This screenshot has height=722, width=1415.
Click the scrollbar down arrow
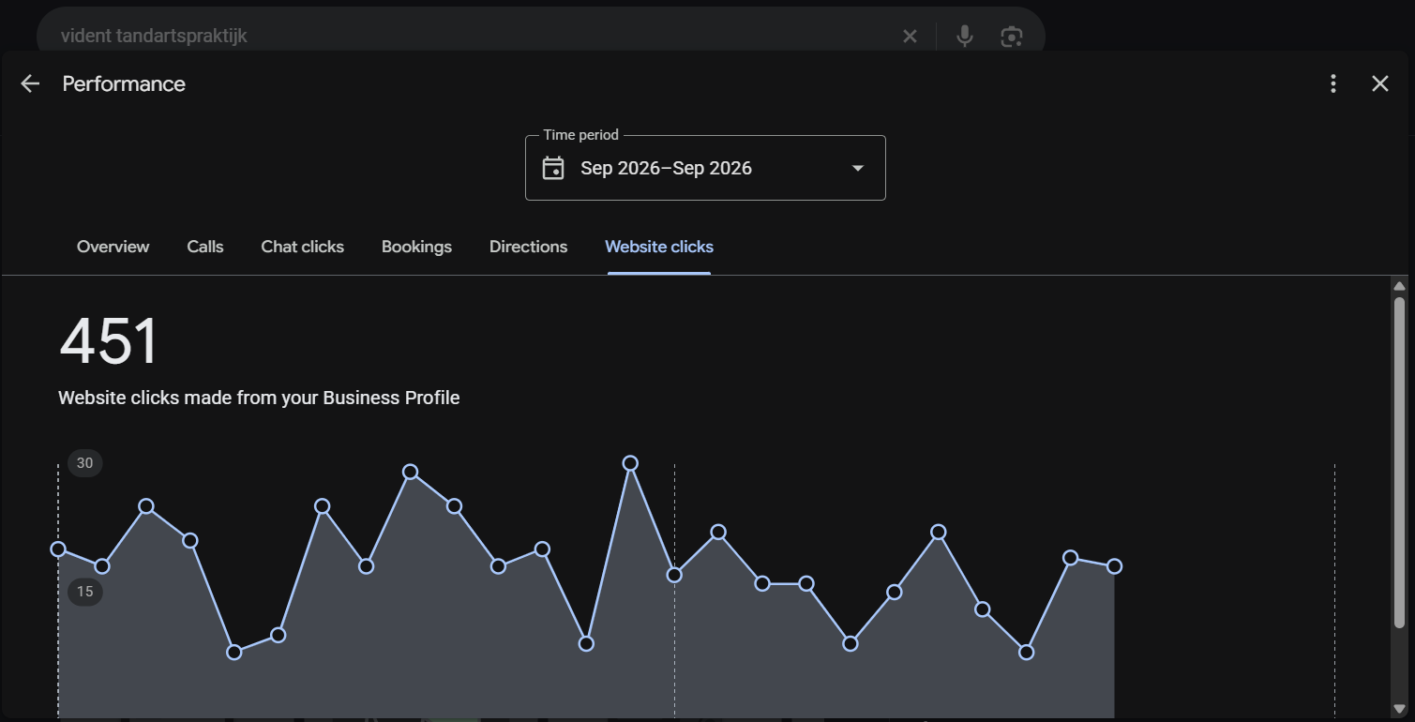(x=1399, y=709)
